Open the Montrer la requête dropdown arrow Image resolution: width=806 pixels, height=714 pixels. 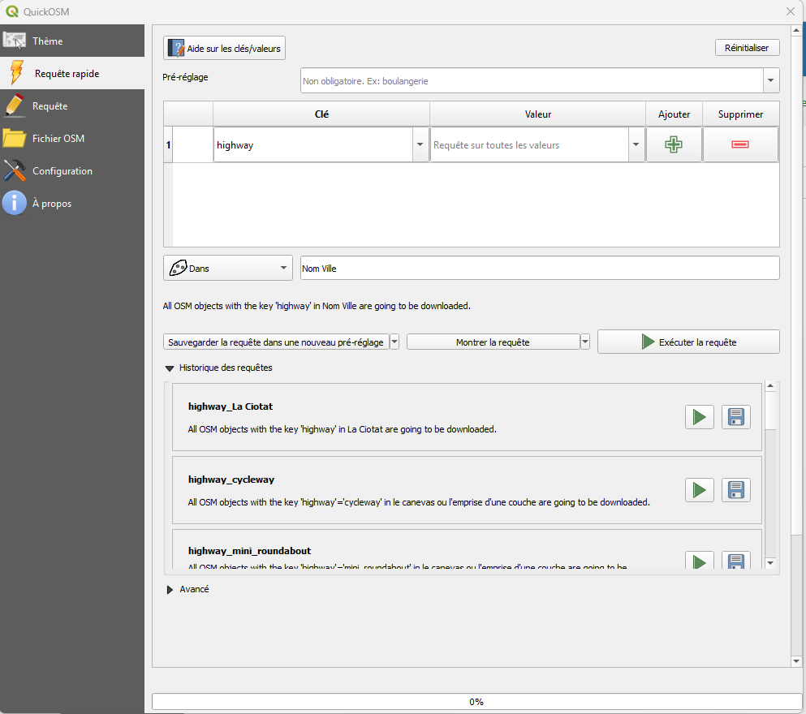(585, 342)
